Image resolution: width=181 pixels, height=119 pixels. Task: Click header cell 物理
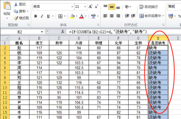tap(99, 43)
